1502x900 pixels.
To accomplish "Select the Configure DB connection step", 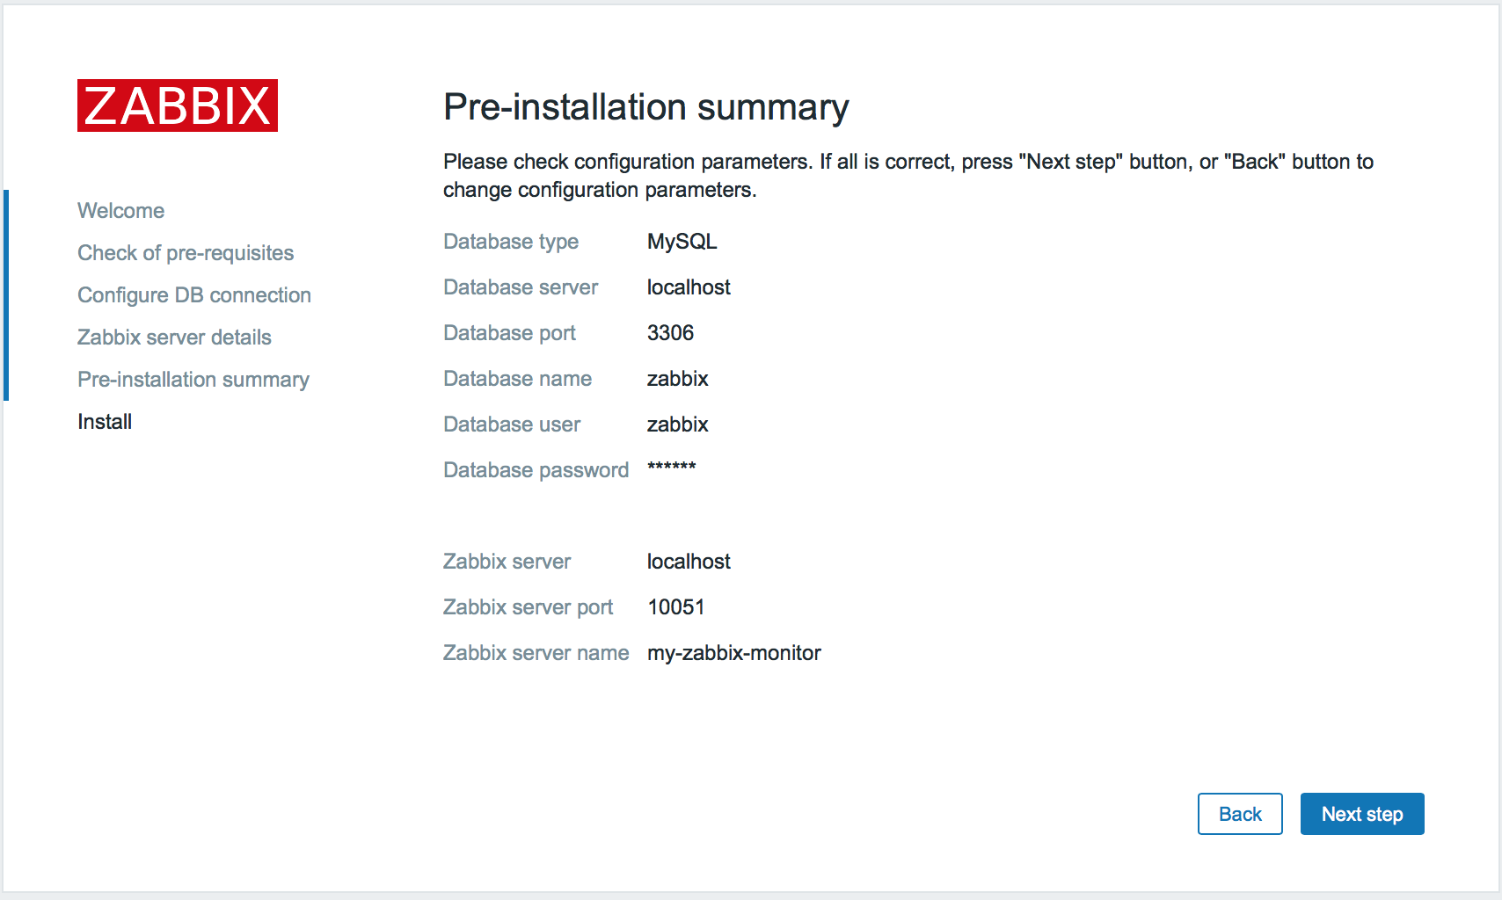I will coord(194,295).
